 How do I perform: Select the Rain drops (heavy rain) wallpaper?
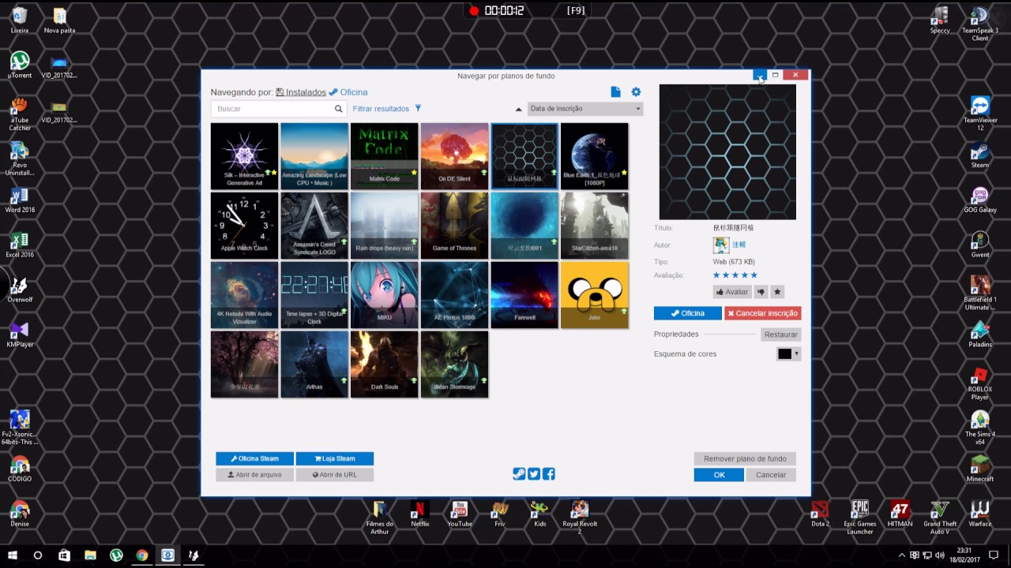click(385, 226)
